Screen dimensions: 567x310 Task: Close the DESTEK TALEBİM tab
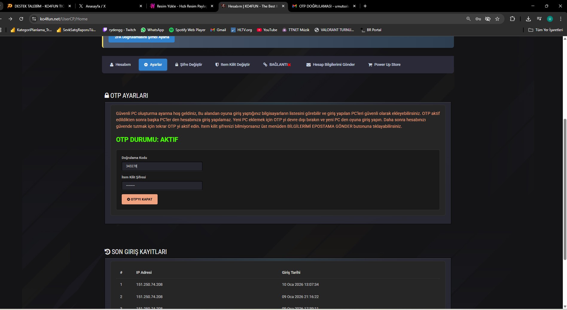tap(70, 6)
